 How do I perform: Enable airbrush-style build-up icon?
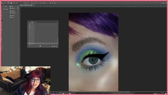pyautogui.click(x=40, y=3)
